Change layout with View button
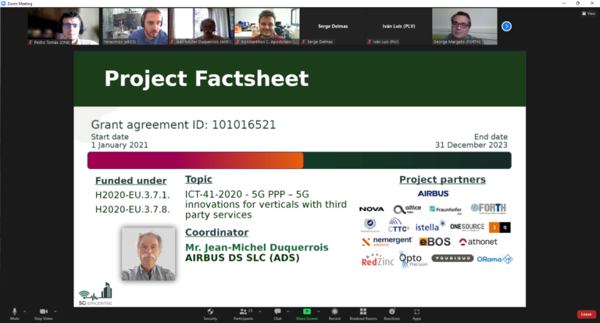 pos(588,13)
